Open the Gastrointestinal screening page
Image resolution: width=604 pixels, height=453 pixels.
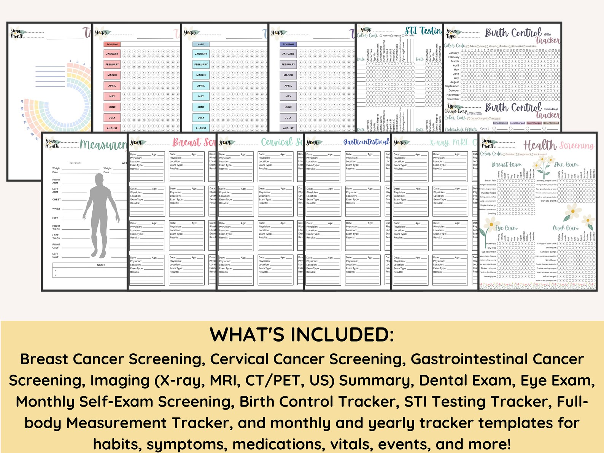348,212
